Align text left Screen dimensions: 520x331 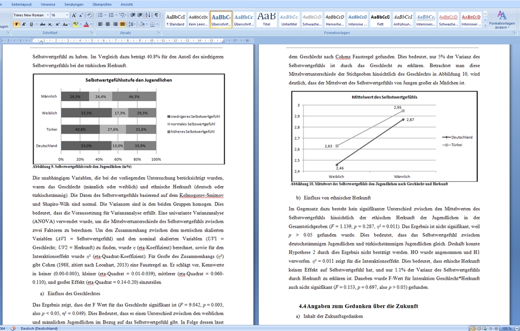pyautogui.click(x=100, y=24)
